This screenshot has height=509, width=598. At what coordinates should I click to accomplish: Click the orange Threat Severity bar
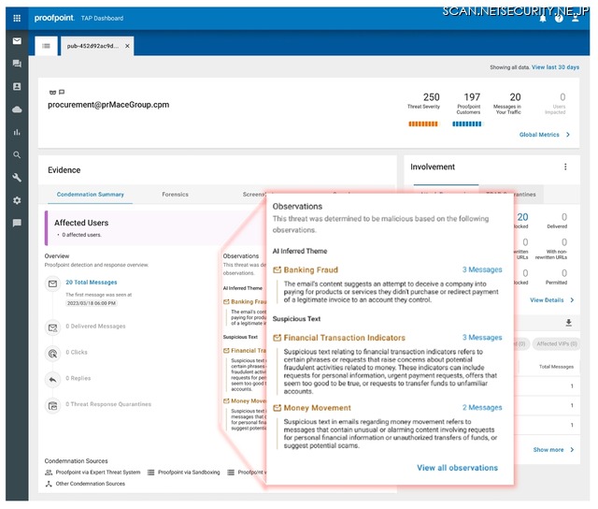click(x=423, y=124)
